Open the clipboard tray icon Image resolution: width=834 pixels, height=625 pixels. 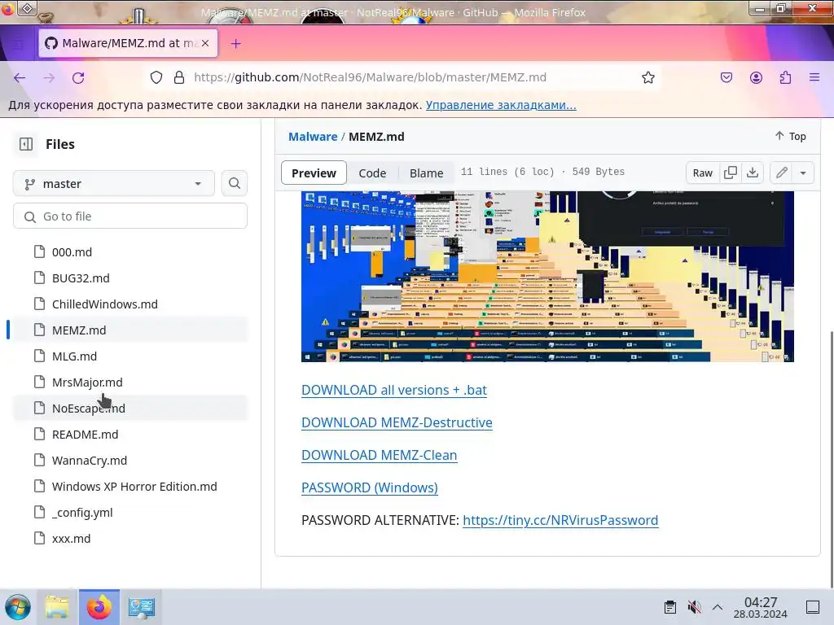coord(670,607)
